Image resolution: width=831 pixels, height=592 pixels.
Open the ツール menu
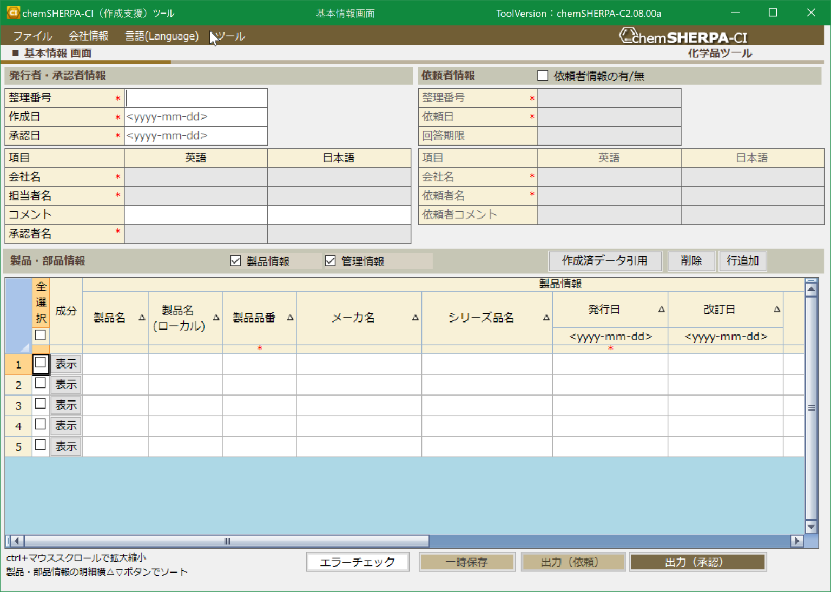[x=231, y=36]
